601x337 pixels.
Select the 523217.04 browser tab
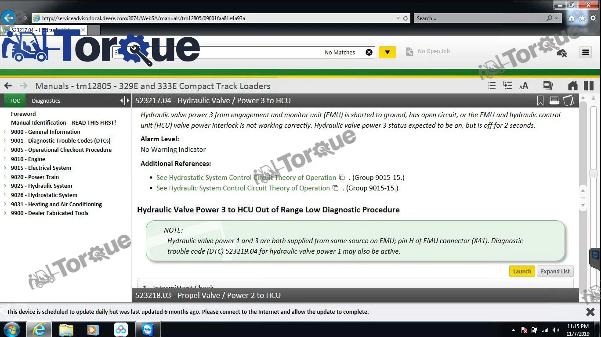[44, 30]
